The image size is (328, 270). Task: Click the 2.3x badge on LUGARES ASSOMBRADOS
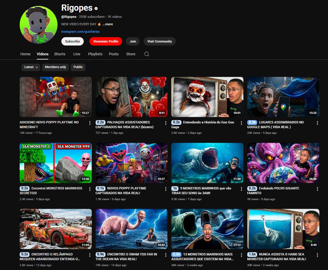[x=252, y=122]
